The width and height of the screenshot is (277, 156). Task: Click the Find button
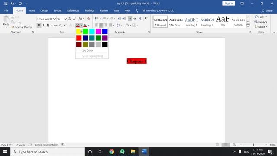coord(259,17)
